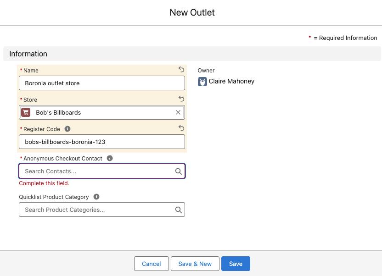Open the Register Code info tooltip icon

(67, 129)
